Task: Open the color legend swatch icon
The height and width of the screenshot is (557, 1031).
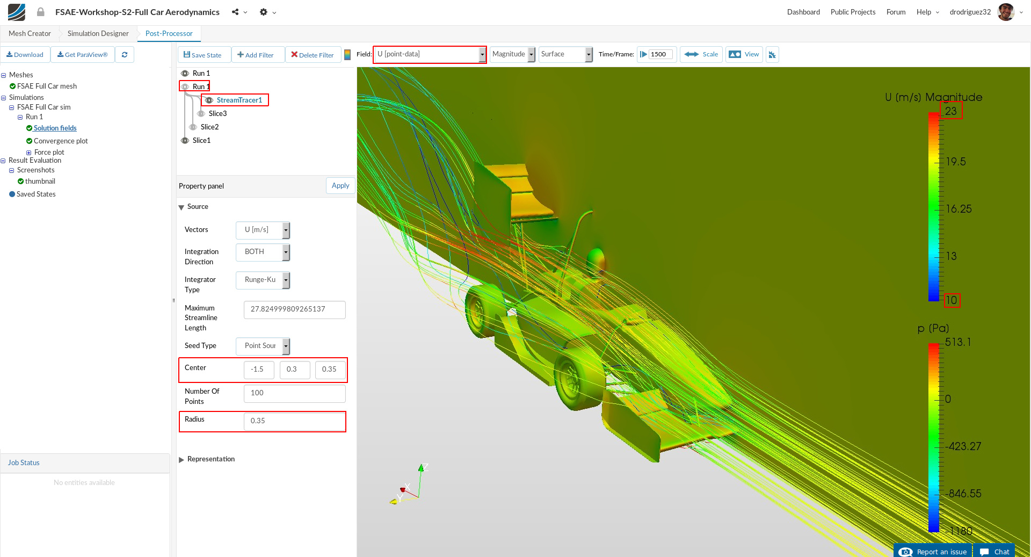Action: [347, 55]
